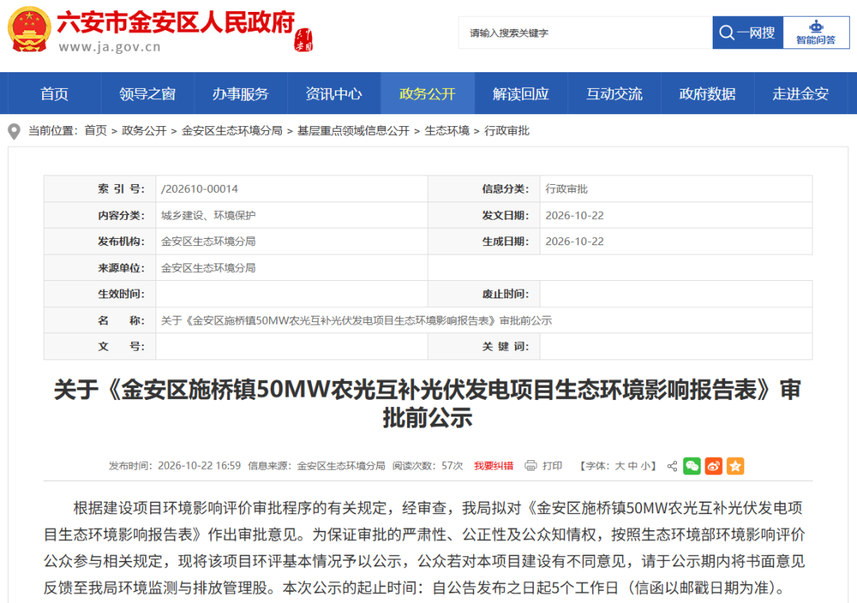Click the 来源单位 value 金安区生态环境分局
Screen dimensions: 857x603
click(x=208, y=268)
